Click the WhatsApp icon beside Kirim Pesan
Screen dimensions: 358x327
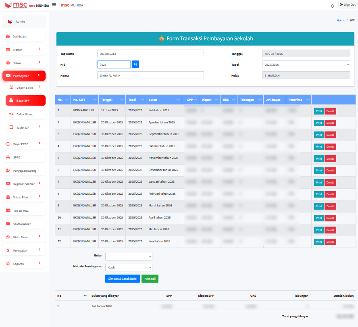(x=8, y=237)
